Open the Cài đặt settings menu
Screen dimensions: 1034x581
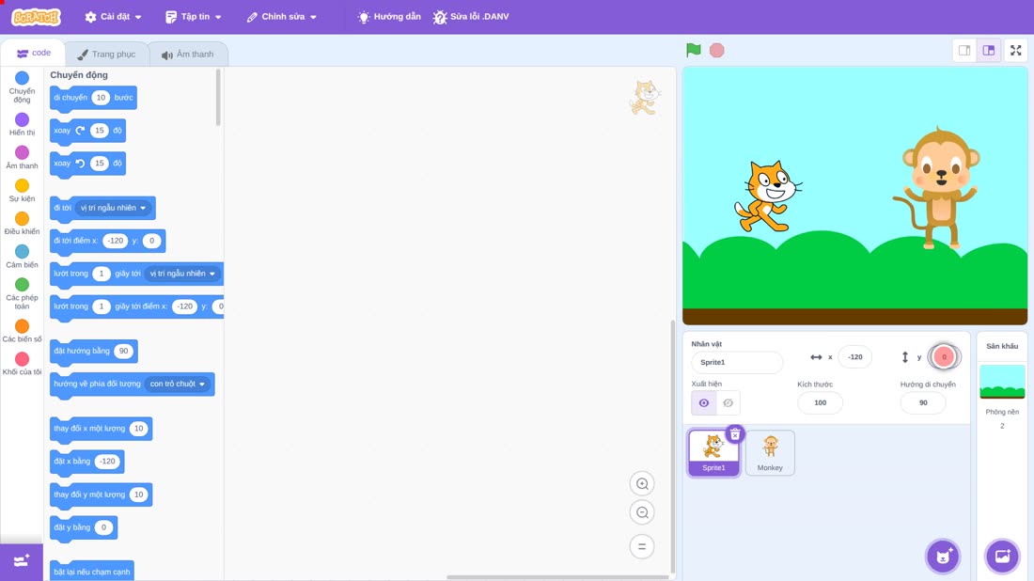[x=114, y=17]
